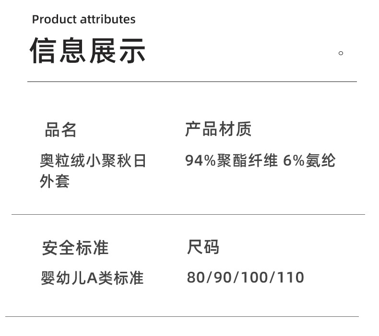Click the 外套 text on the second line

(x=55, y=182)
